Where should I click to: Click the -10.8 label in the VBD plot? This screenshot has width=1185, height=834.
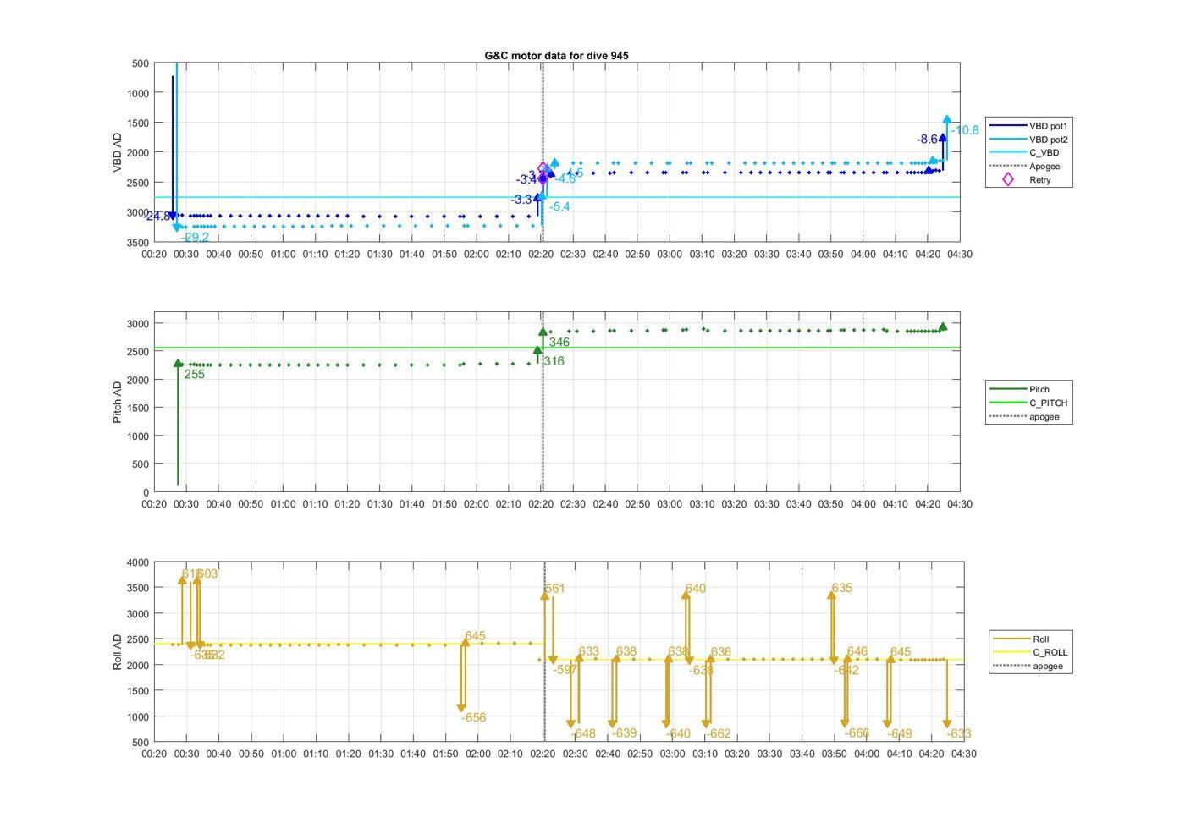click(x=965, y=130)
